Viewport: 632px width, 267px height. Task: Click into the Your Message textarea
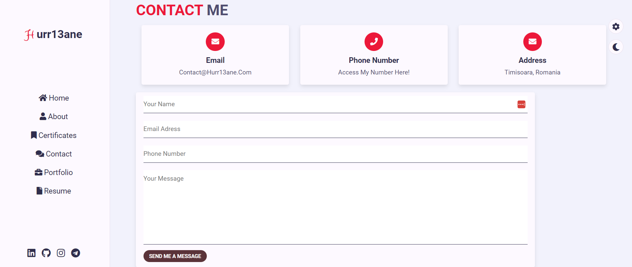click(x=335, y=207)
